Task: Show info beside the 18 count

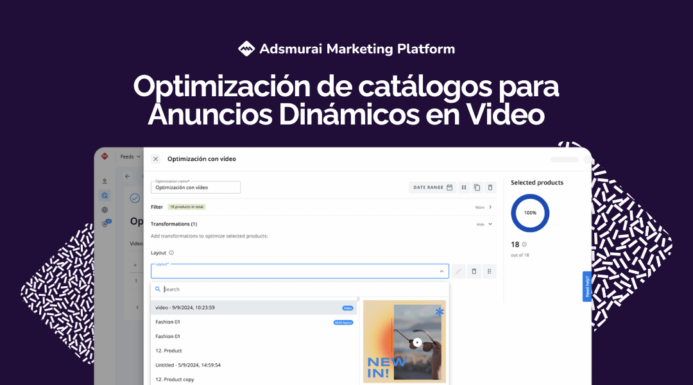Action: coord(524,244)
